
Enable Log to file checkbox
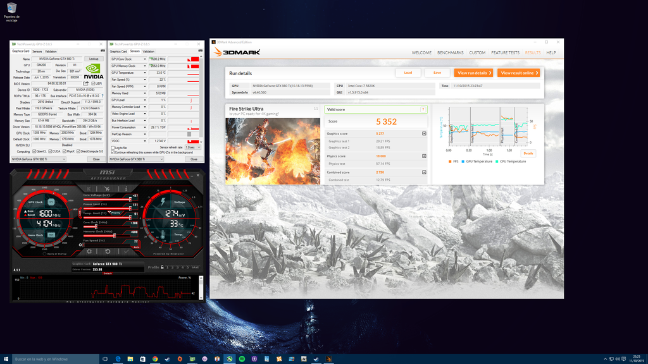tap(113, 147)
